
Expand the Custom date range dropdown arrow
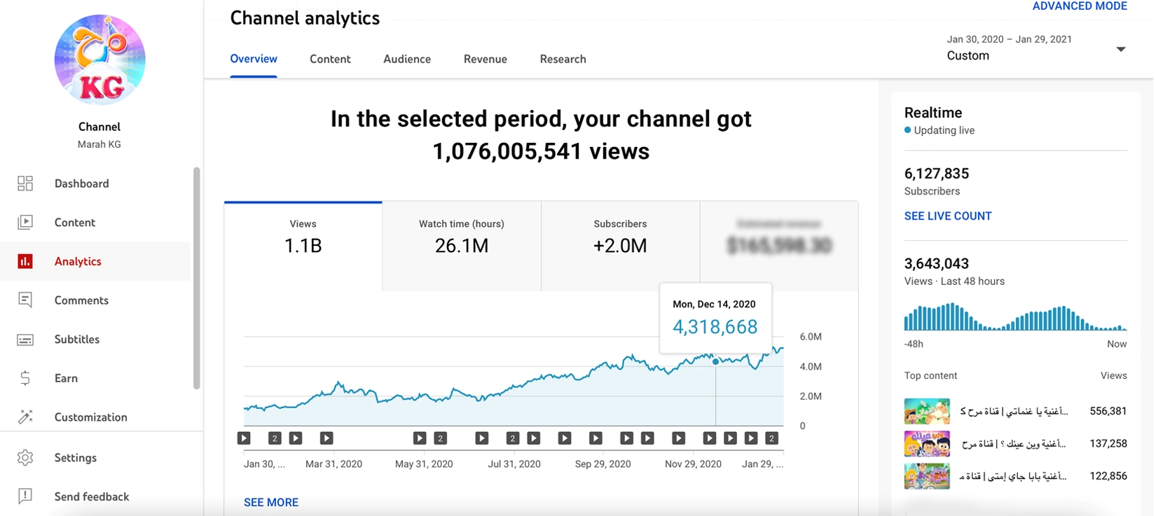(1121, 49)
